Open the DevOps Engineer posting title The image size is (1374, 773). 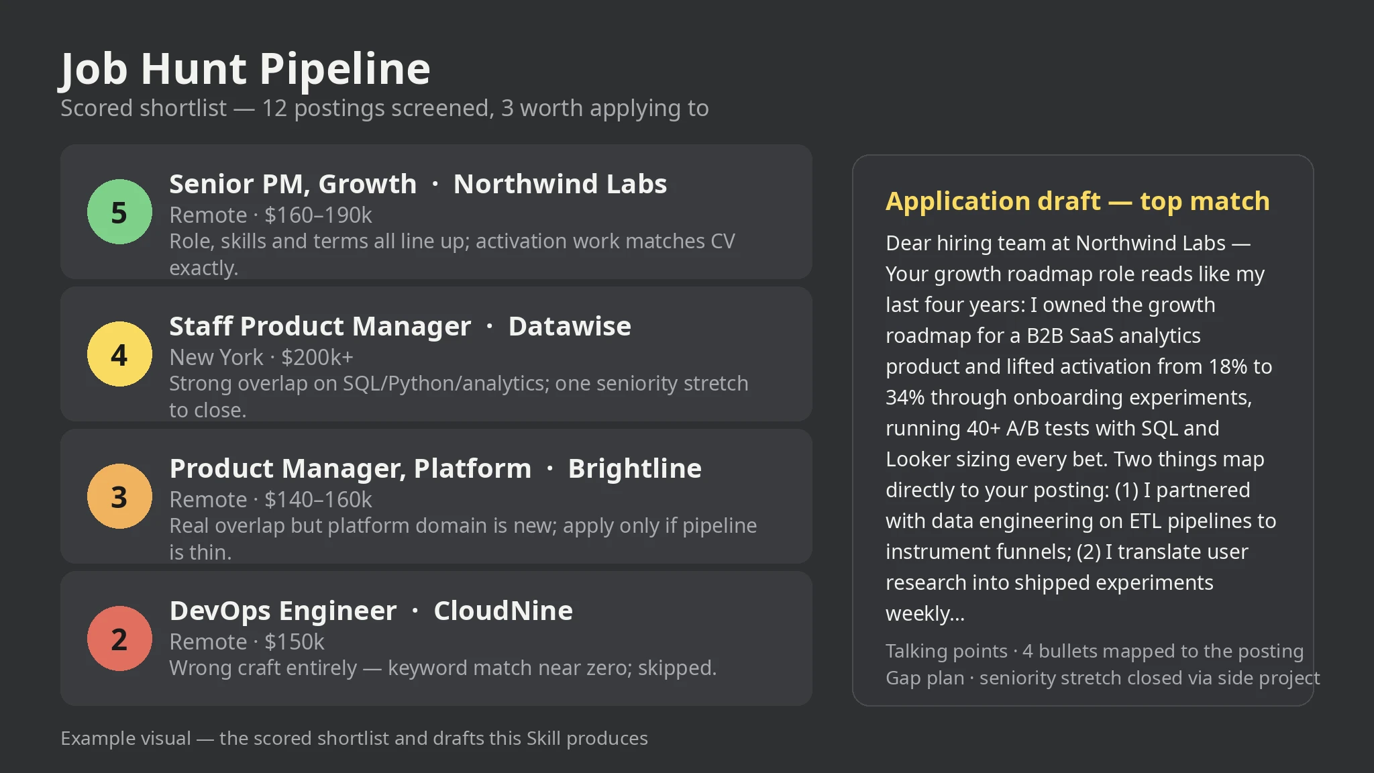pos(283,611)
